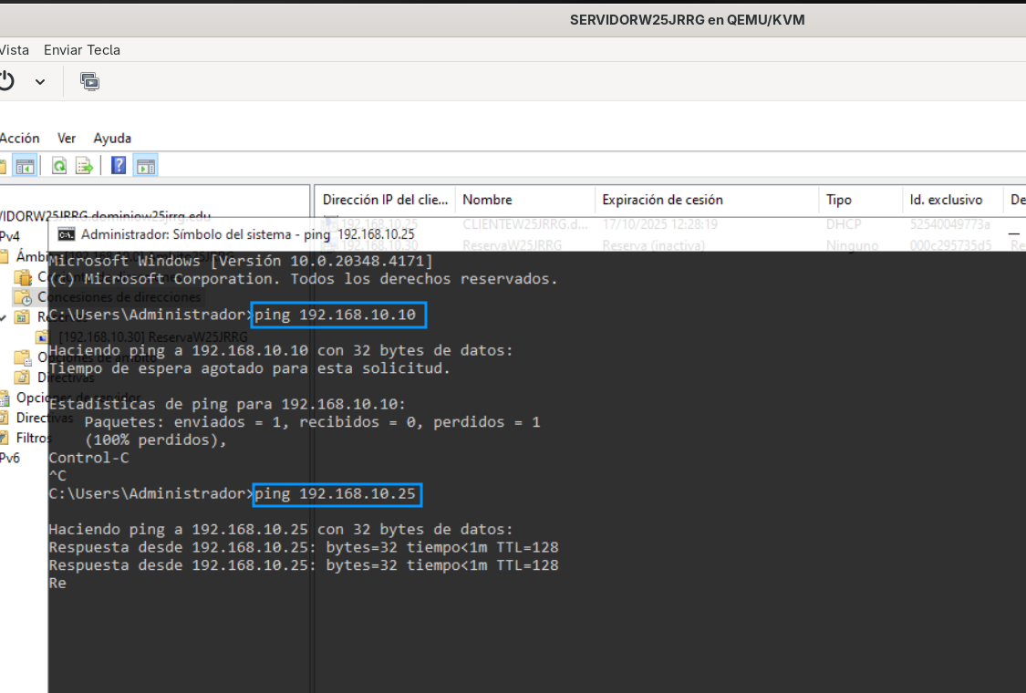The height and width of the screenshot is (693, 1026).
Task: Select the IPv6 node in the DHCP tree
Action: click(10, 458)
